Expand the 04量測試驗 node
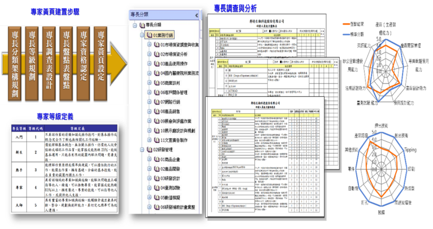Viewport: 433px width, 229px height. tap(149, 188)
